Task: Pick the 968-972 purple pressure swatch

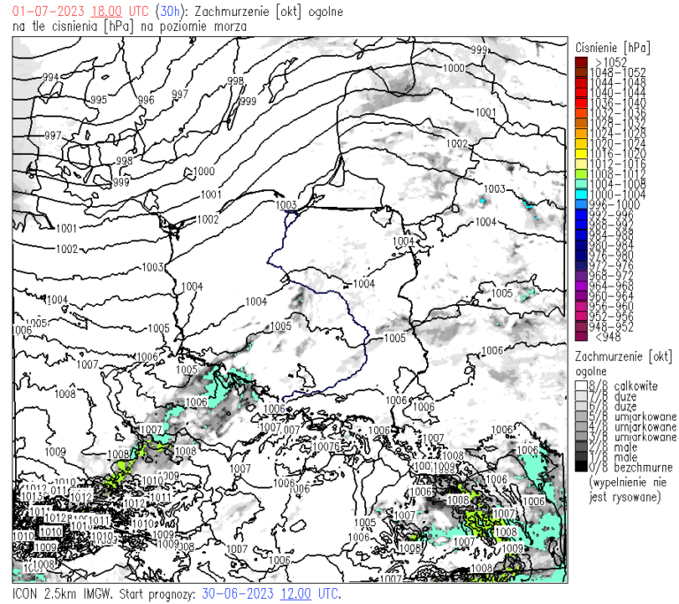Action: tap(581, 276)
